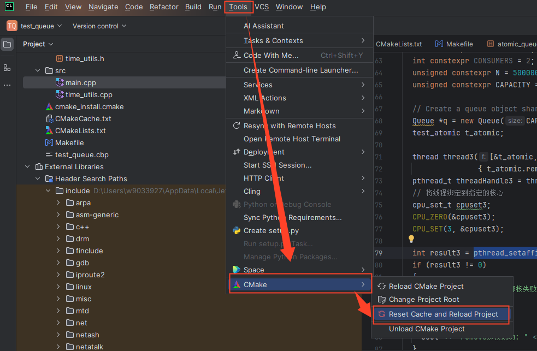Select Sync Python Requirements
The height and width of the screenshot is (351, 537).
(x=300, y=217)
